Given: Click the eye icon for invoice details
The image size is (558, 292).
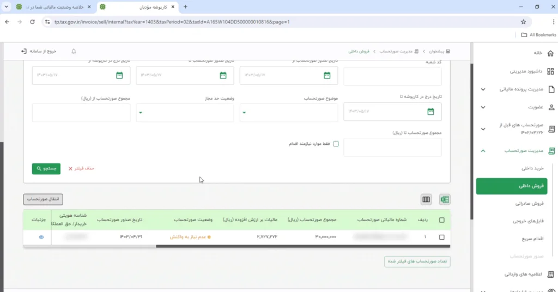Looking at the screenshot, I should [41, 237].
